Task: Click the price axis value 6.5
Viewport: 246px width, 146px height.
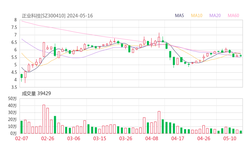Action: click(x=14, y=42)
